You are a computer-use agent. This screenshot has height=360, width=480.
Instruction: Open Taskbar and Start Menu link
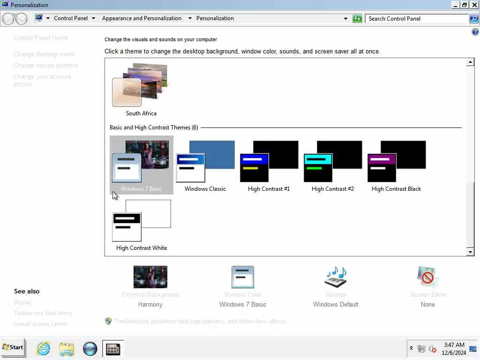[x=43, y=313]
